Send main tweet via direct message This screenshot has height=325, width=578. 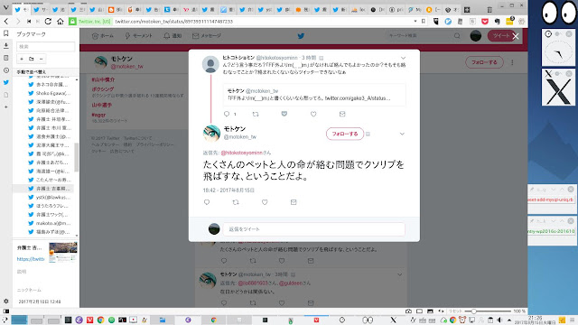tap(294, 202)
